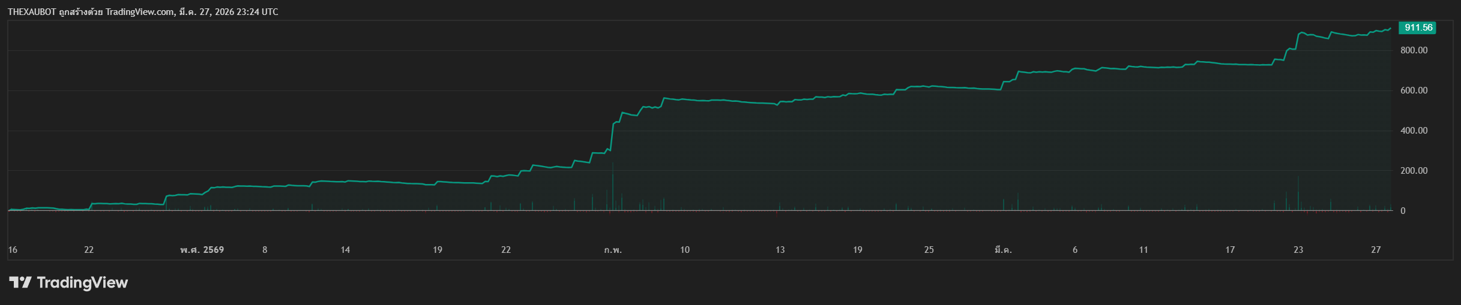
Task: Click the TradingView wordmark text
Action: 82,283
